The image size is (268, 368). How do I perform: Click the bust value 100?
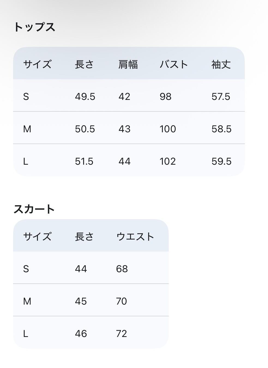click(168, 129)
